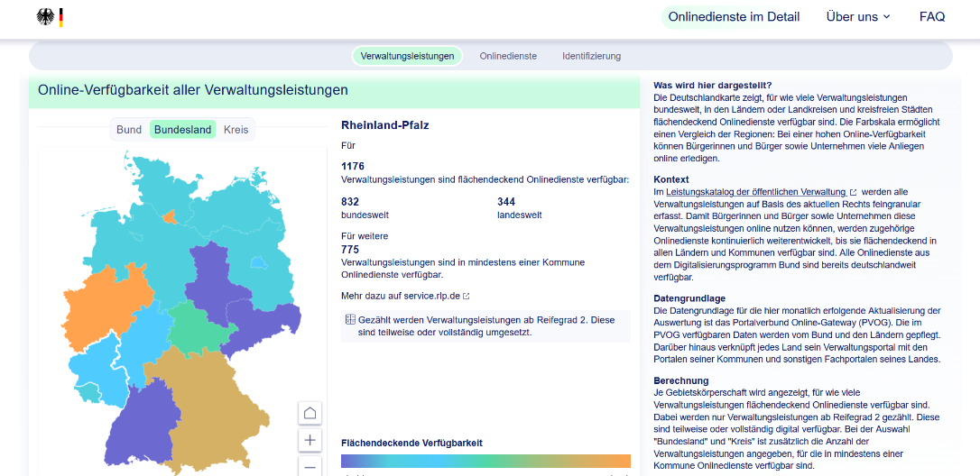Viewport: 980px width, 476px height.
Task: Click the Reifegrad info book icon
Action: coord(350,320)
